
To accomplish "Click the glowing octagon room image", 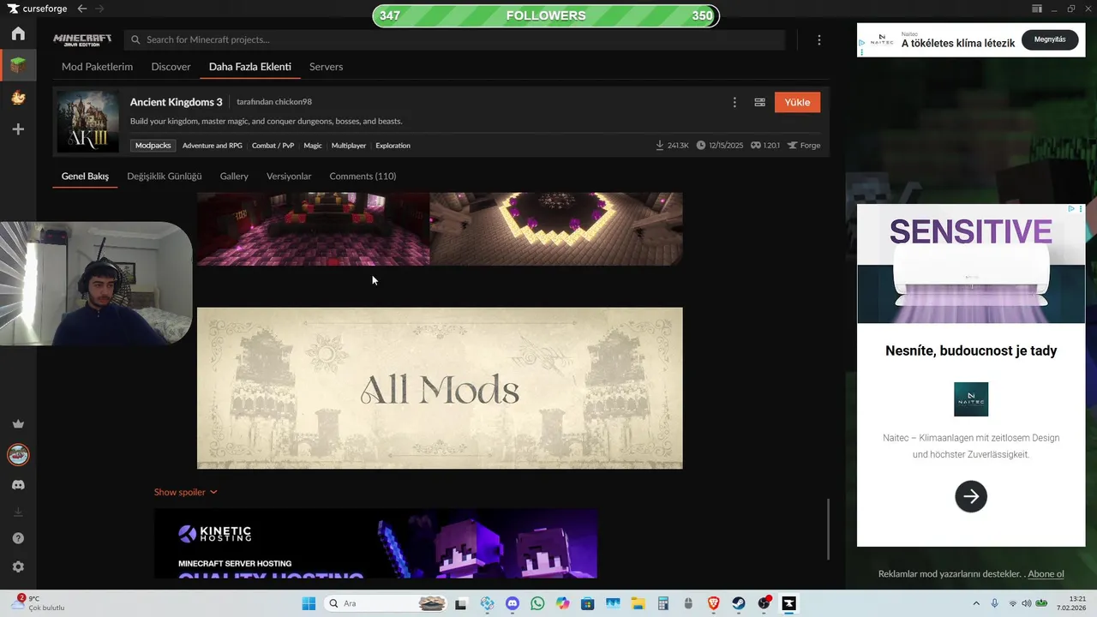I will tap(556, 229).
